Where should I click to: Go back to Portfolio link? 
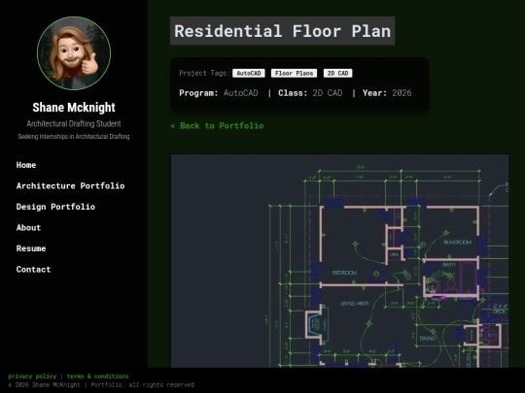click(x=217, y=125)
